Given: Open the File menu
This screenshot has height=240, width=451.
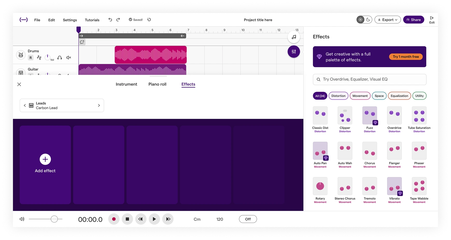Looking at the screenshot, I should (37, 20).
